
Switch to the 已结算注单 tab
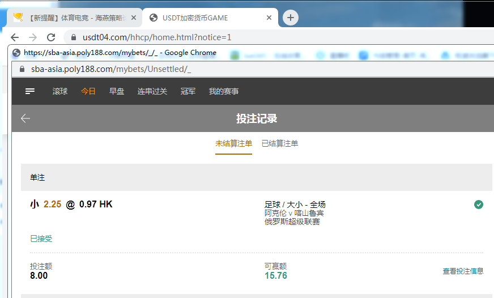(280, 143)
